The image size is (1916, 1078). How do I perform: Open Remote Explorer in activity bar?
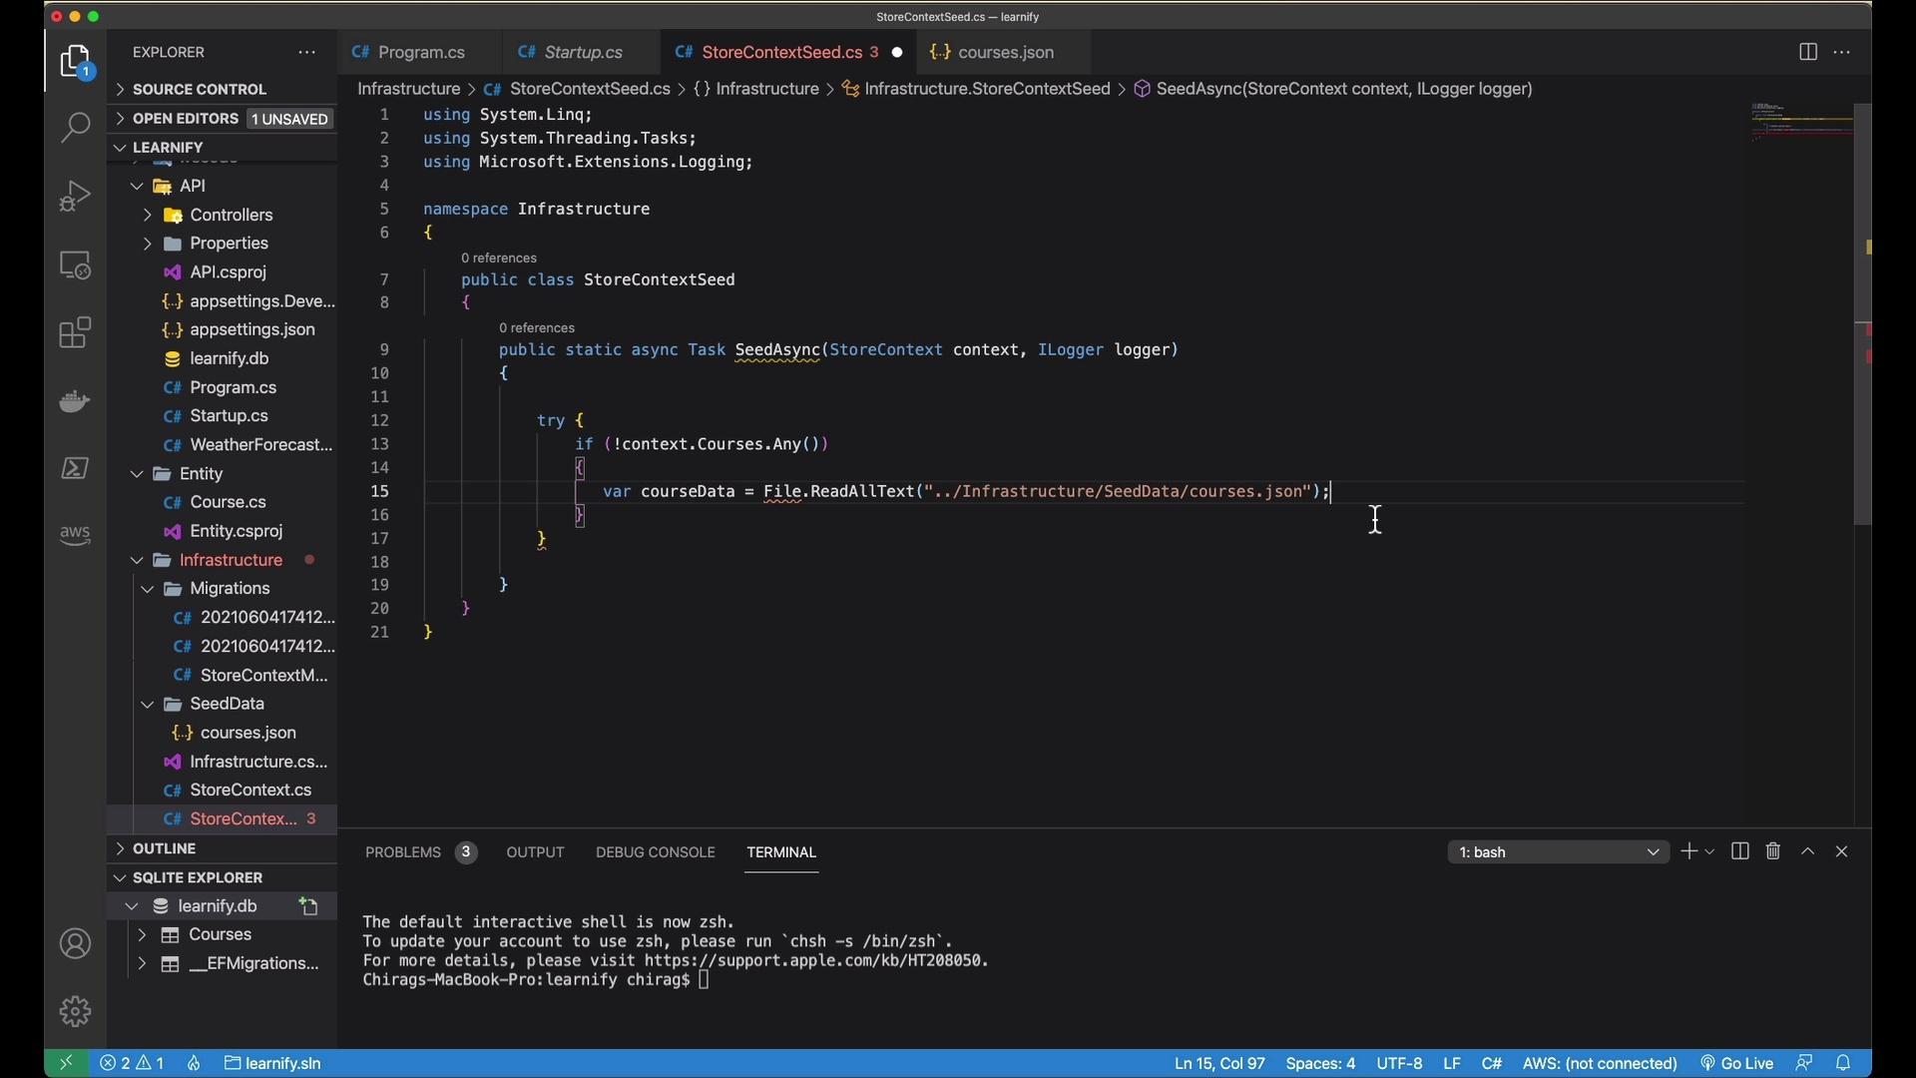76,266
